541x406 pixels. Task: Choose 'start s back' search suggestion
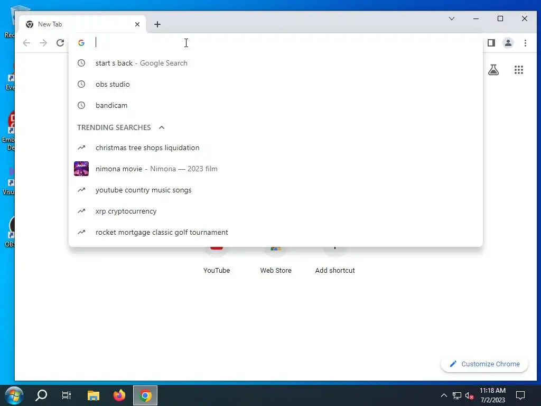(276, 63)
